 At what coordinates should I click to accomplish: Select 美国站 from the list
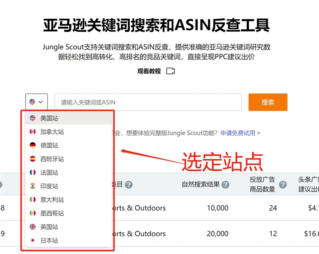point(69,118)
